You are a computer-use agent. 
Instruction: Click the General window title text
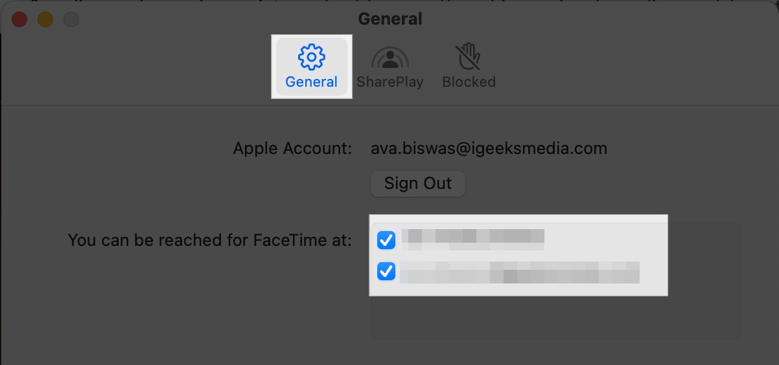[x=389, y=19]
